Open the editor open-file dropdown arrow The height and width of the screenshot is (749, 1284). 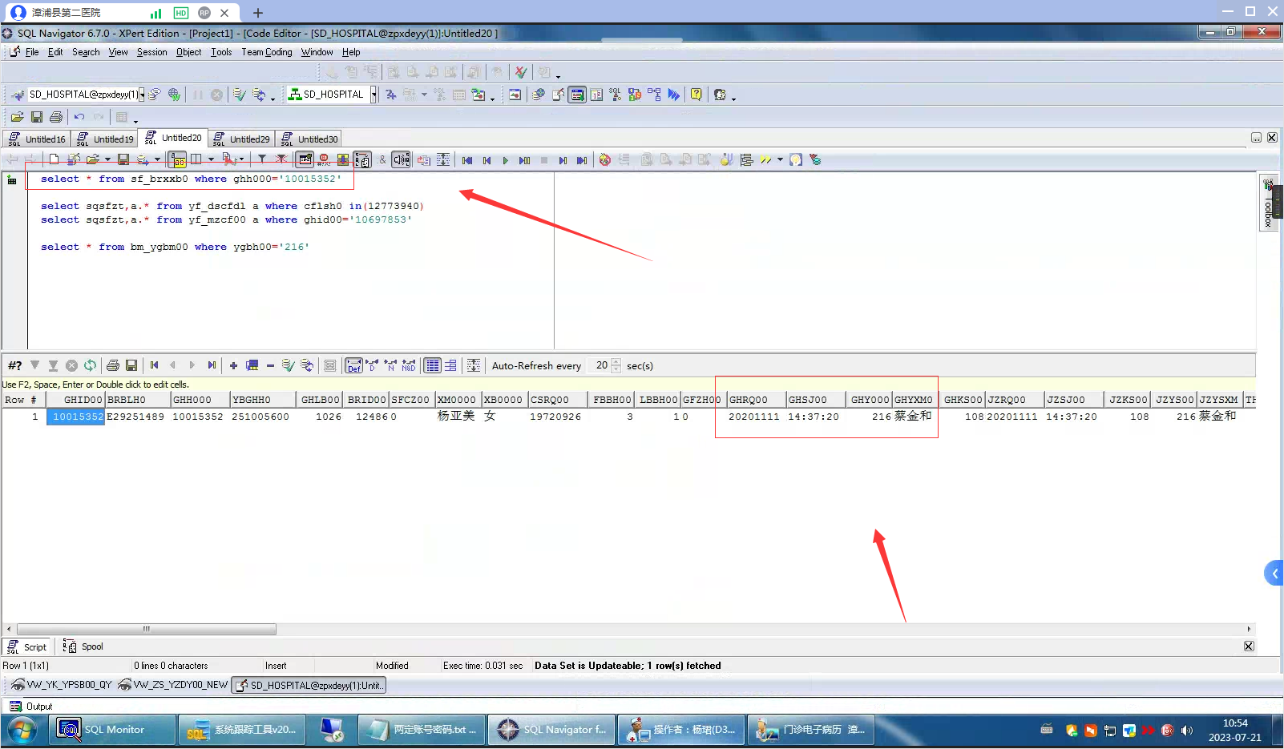pyautogui.click(x=107, y=159)
